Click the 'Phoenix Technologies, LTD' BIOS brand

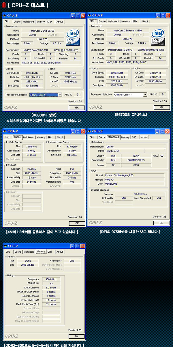click(x=135, y=175)
